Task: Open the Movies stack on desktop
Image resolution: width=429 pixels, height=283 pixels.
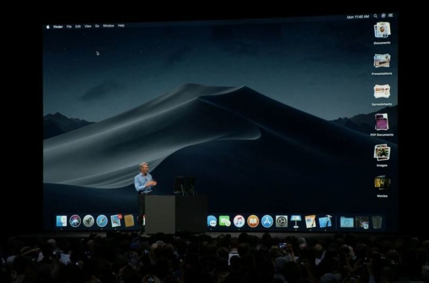Action: 382,183
